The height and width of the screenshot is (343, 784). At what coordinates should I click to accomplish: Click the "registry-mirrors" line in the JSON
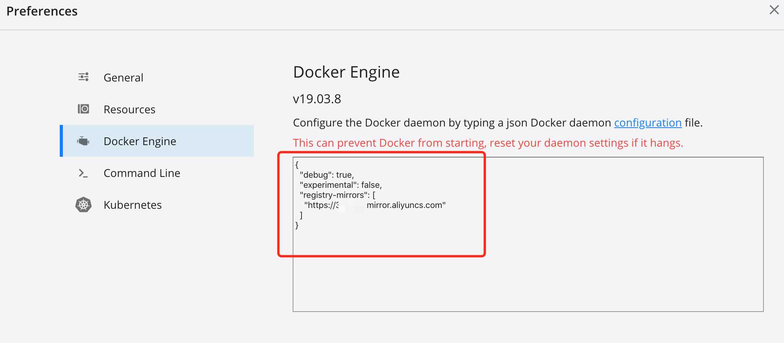337,195
